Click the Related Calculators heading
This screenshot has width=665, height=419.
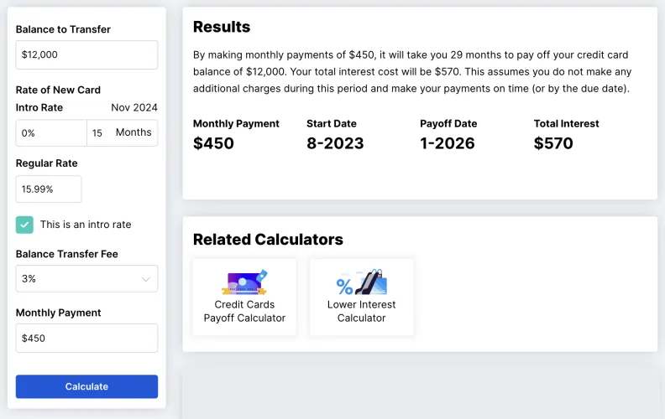pos(268,240)
